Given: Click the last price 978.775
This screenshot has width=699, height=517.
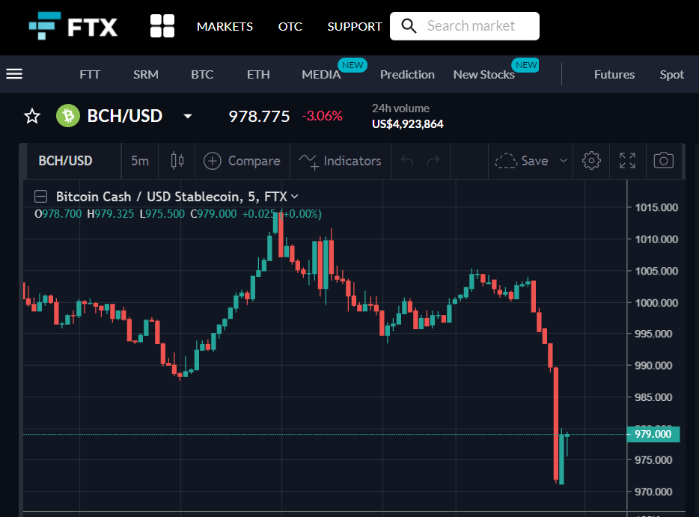Looking at the screenshot, I should coord(259,116).
